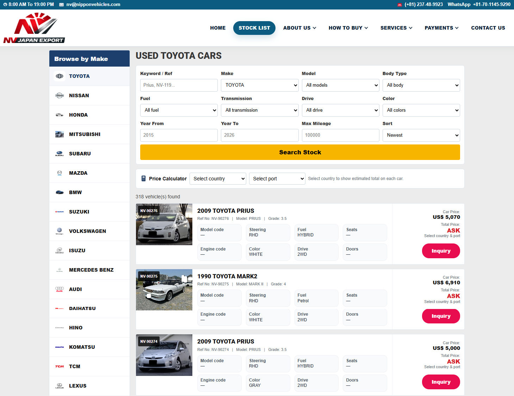
Task: Click the Honda brand logo icon
Action: [x=60, y=115]
